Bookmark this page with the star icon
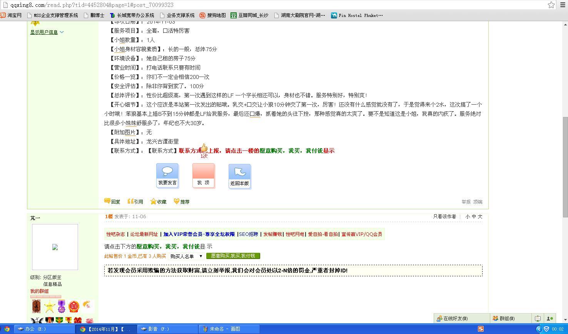Viewport: 568px width, 334px height. (551, 5)
